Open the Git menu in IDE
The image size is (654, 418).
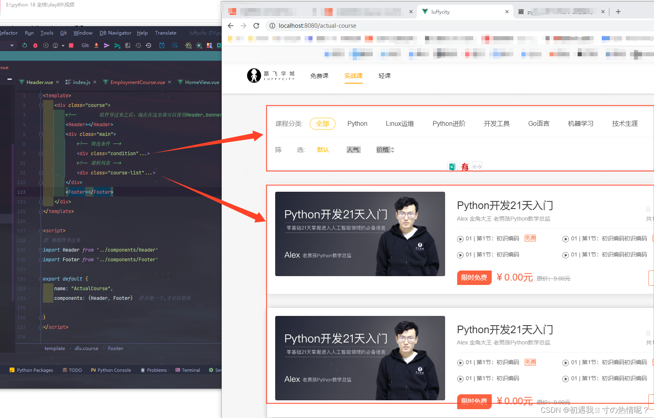coord(63,33)
